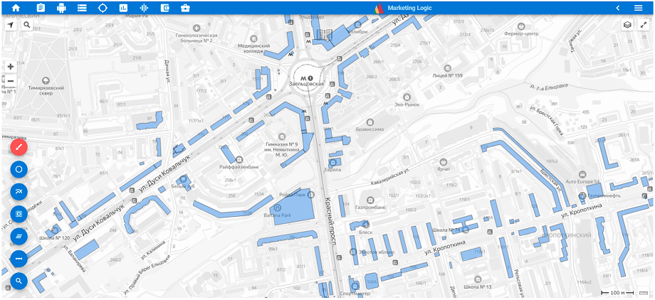Click the Auto Europe 54 marker
Screen dimensions: 655x300
582,174
